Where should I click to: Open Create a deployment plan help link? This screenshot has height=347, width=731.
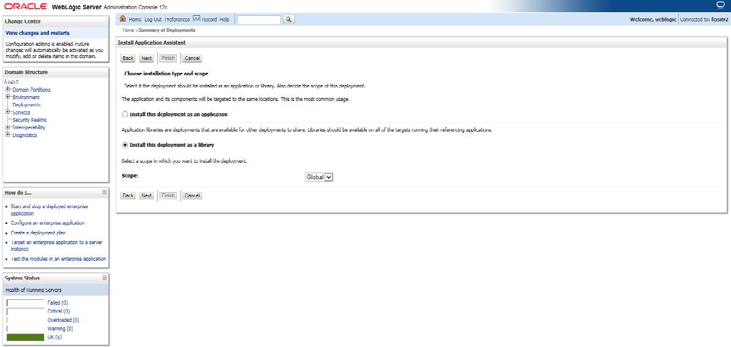click(38, 233)
